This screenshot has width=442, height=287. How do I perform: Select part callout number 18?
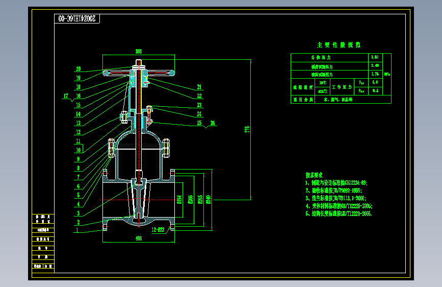(79, 87)
